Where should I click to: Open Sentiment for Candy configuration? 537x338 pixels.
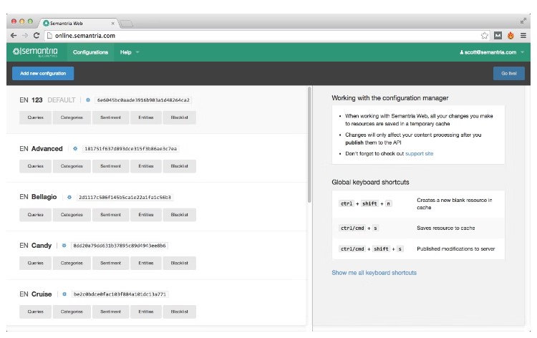pos(110,263)
